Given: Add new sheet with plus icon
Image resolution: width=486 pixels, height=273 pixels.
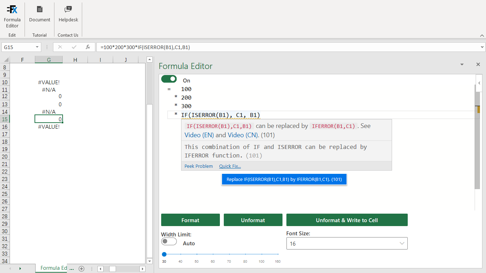Looking at the screenshot, I should tap(81, 269).
